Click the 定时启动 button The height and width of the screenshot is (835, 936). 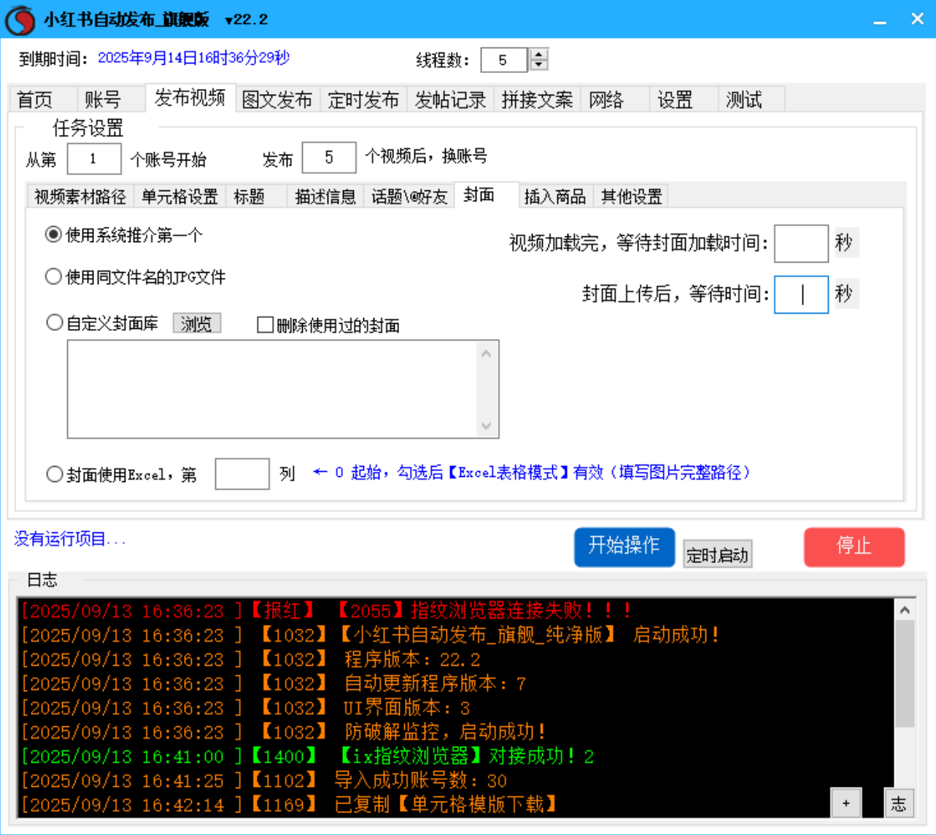click(x=717, y=554)
